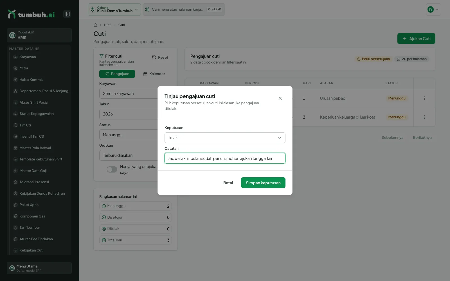Open the Cabang Klinik Demo Tumbuh selector

(x=114, y=10)
